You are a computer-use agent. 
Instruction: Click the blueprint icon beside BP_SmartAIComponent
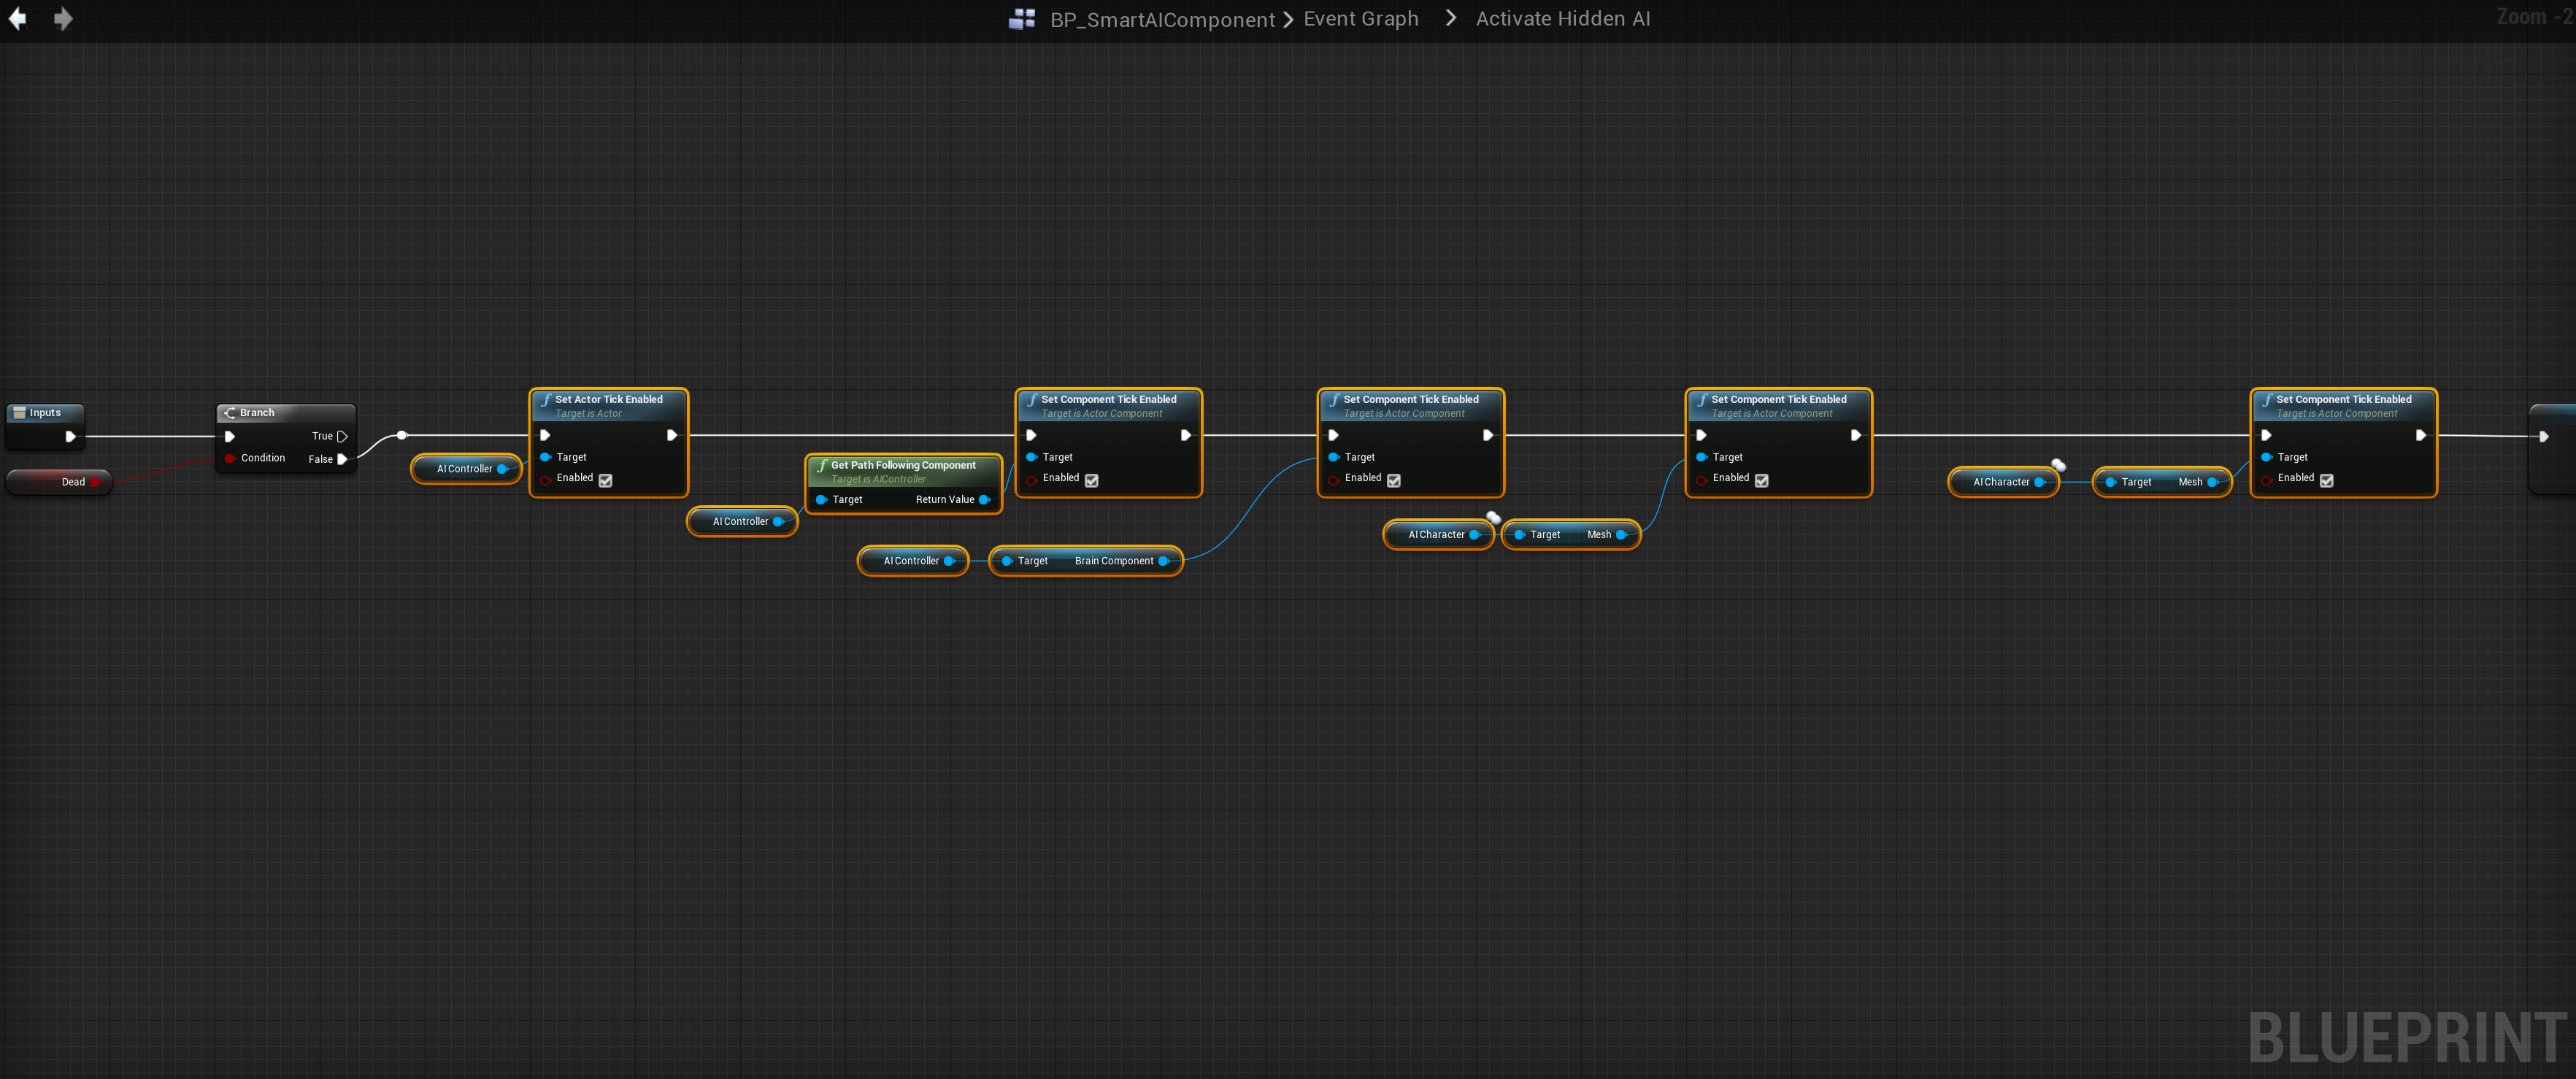click(x=1021, y=19)
